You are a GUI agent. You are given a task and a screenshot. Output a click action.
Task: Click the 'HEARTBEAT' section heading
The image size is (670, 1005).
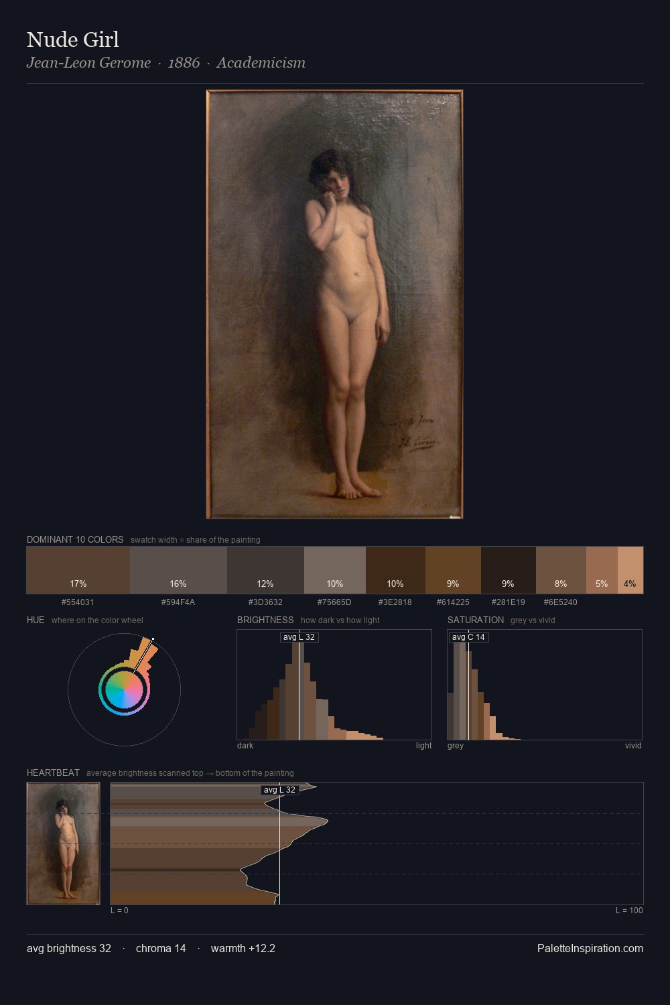click(53, 773)
